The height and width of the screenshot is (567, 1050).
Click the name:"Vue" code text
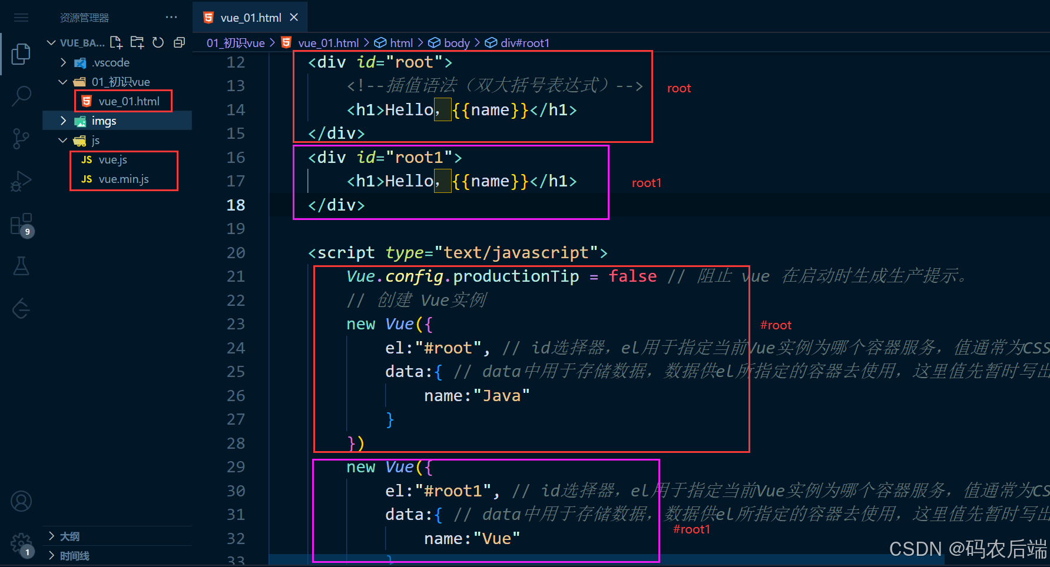point(472,539)
